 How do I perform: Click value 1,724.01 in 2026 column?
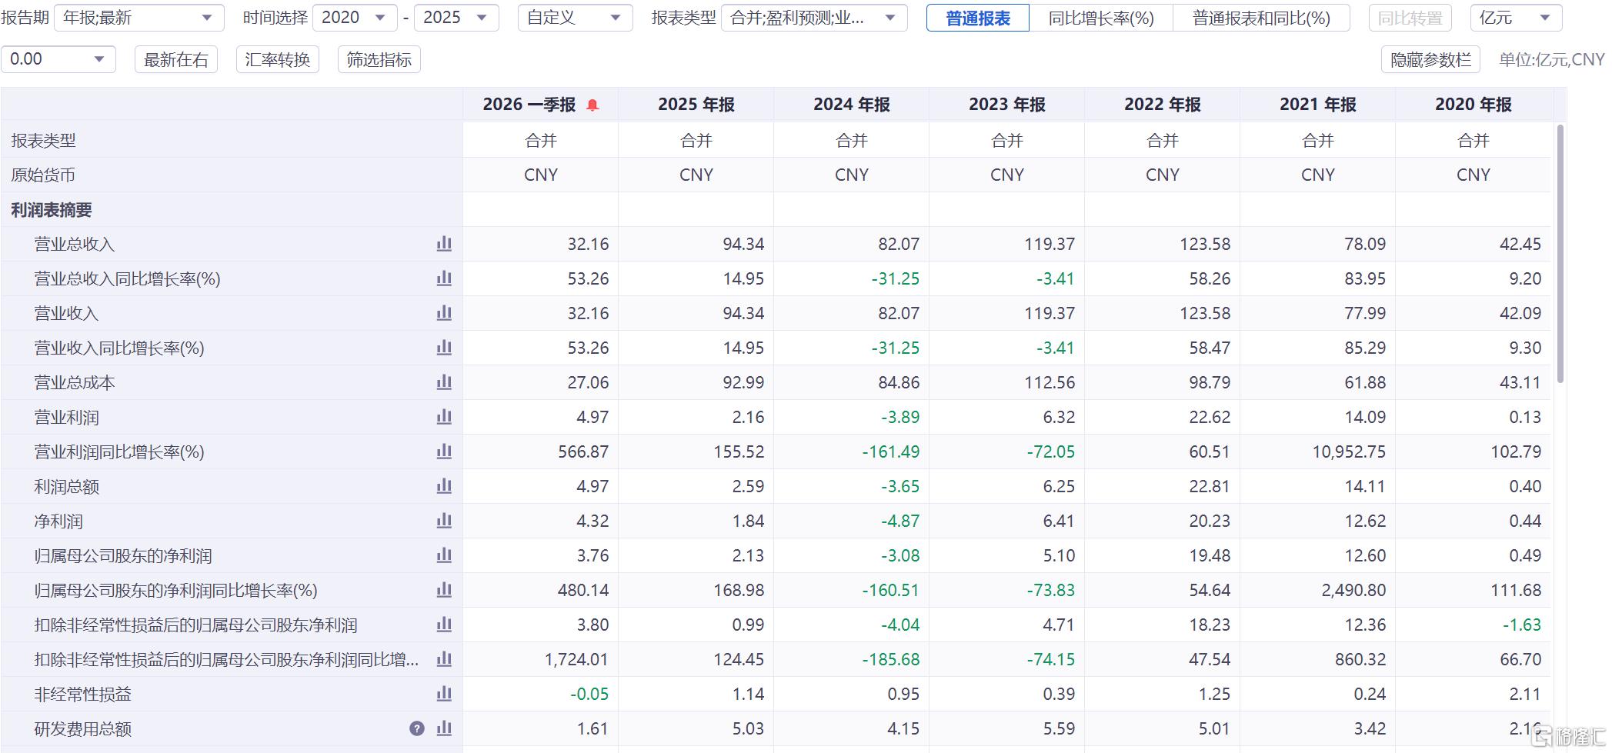pyautogui.click(x=576, y=659)
